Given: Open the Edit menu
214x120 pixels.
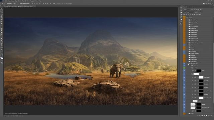Looking at the screenshot, I should pos(6,1).
